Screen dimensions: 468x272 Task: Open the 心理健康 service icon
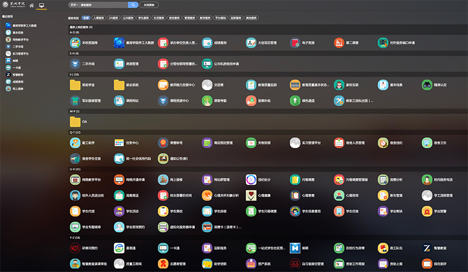[250, 195]
